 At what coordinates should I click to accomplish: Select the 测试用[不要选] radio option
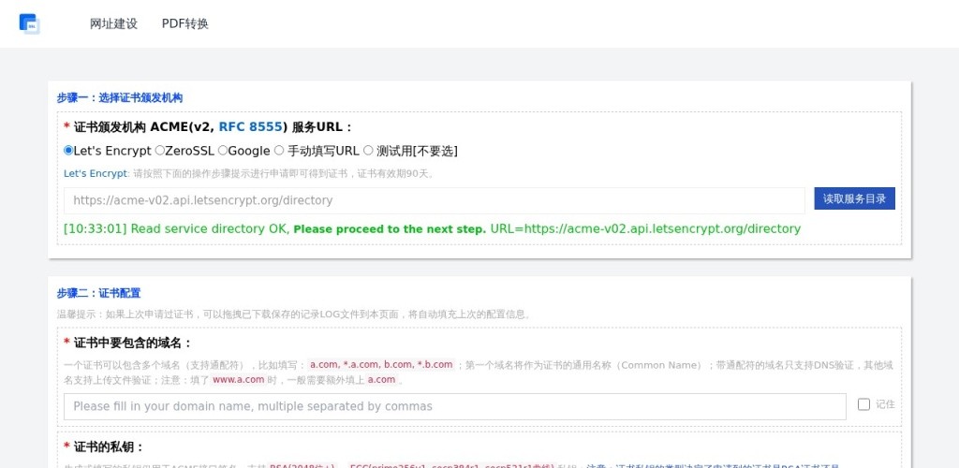point(368,151)
